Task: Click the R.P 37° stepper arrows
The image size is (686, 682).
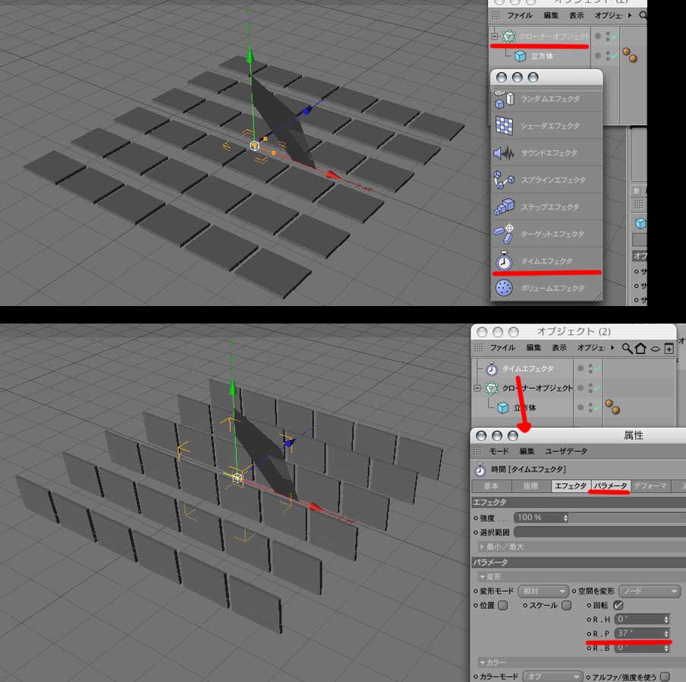Action: coord(666,634)
